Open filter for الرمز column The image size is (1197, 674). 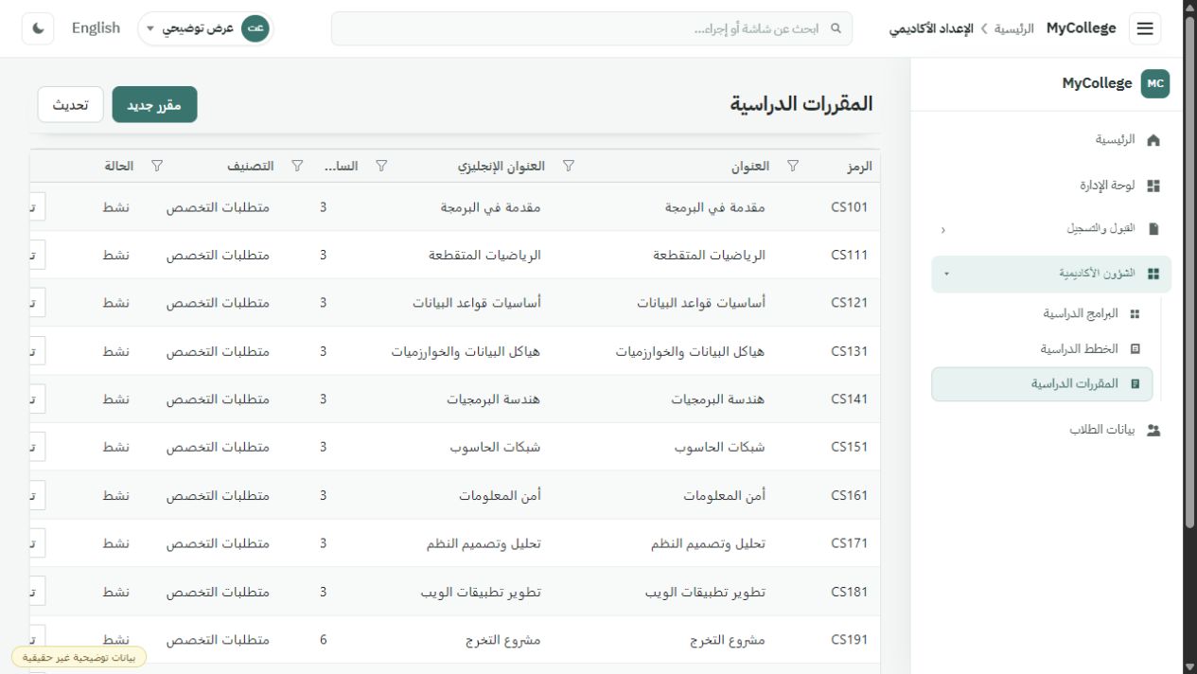click(793, 166)
